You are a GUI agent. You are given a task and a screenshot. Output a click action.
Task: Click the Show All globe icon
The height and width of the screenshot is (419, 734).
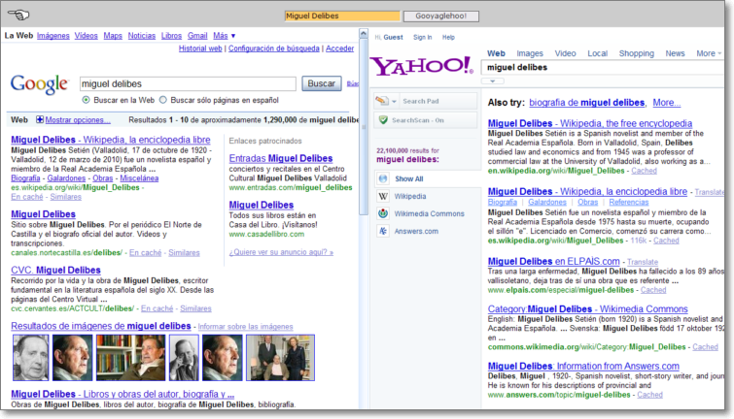tap(383, 178)
